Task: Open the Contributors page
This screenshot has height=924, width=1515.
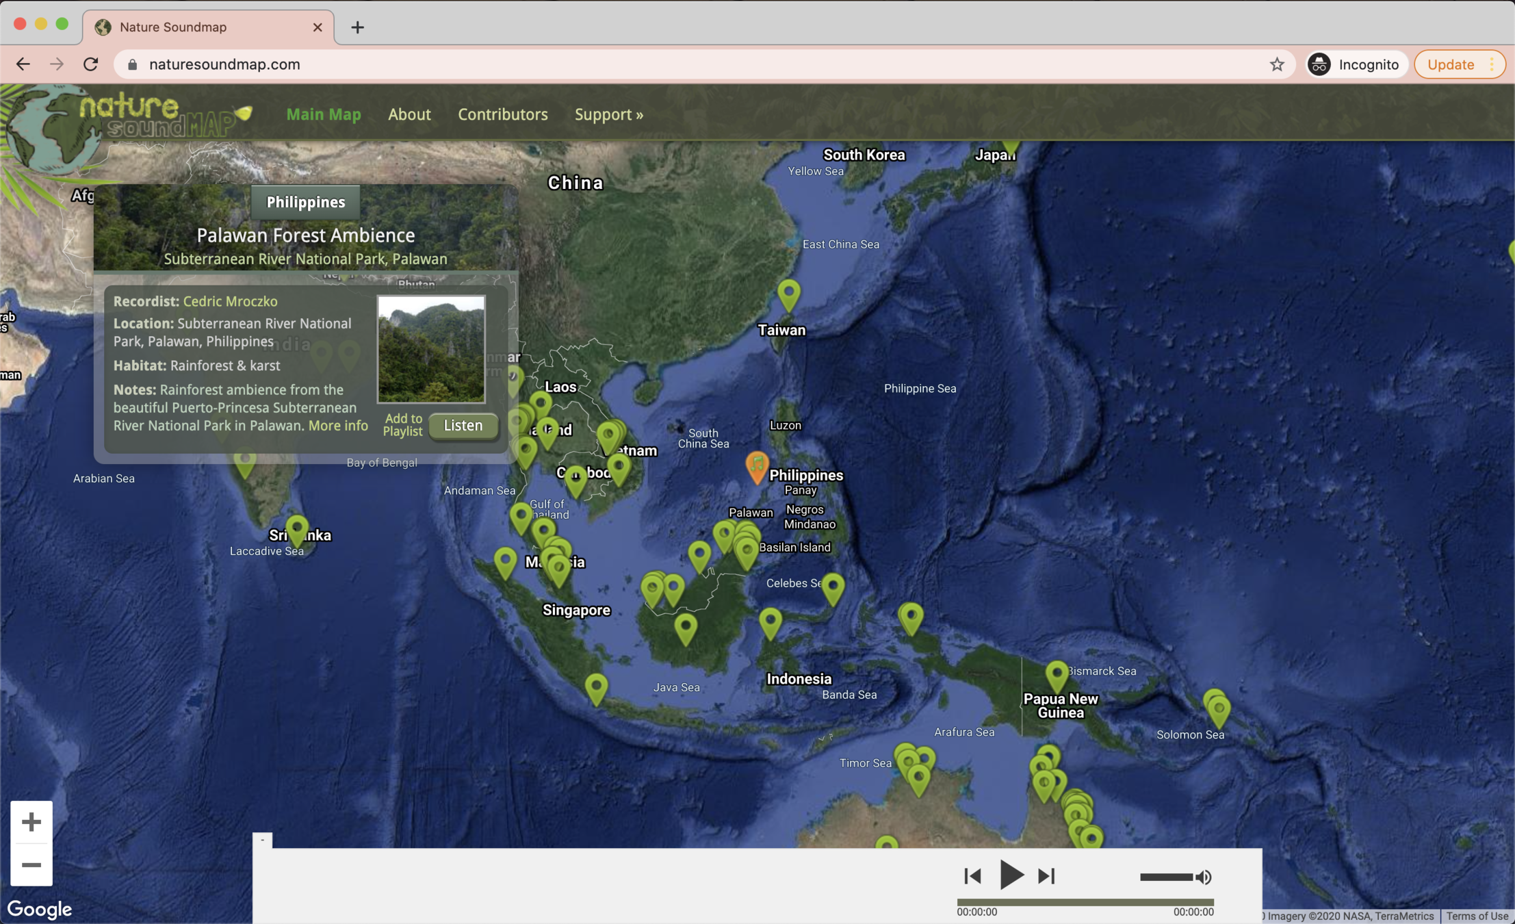Action: pyautogui.click(x=502, y=114)
